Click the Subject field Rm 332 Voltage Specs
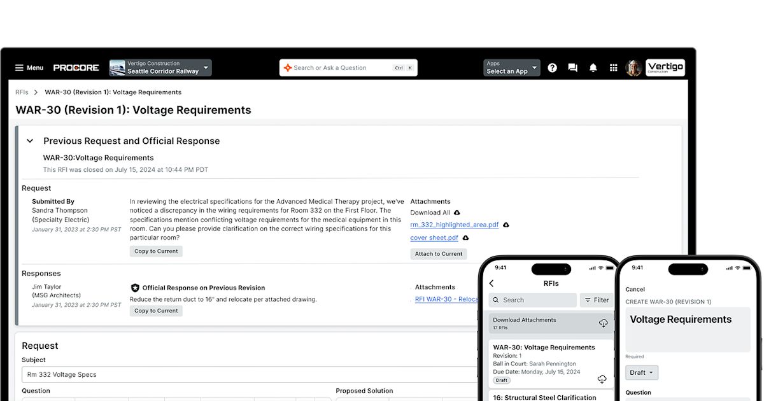 249,374
